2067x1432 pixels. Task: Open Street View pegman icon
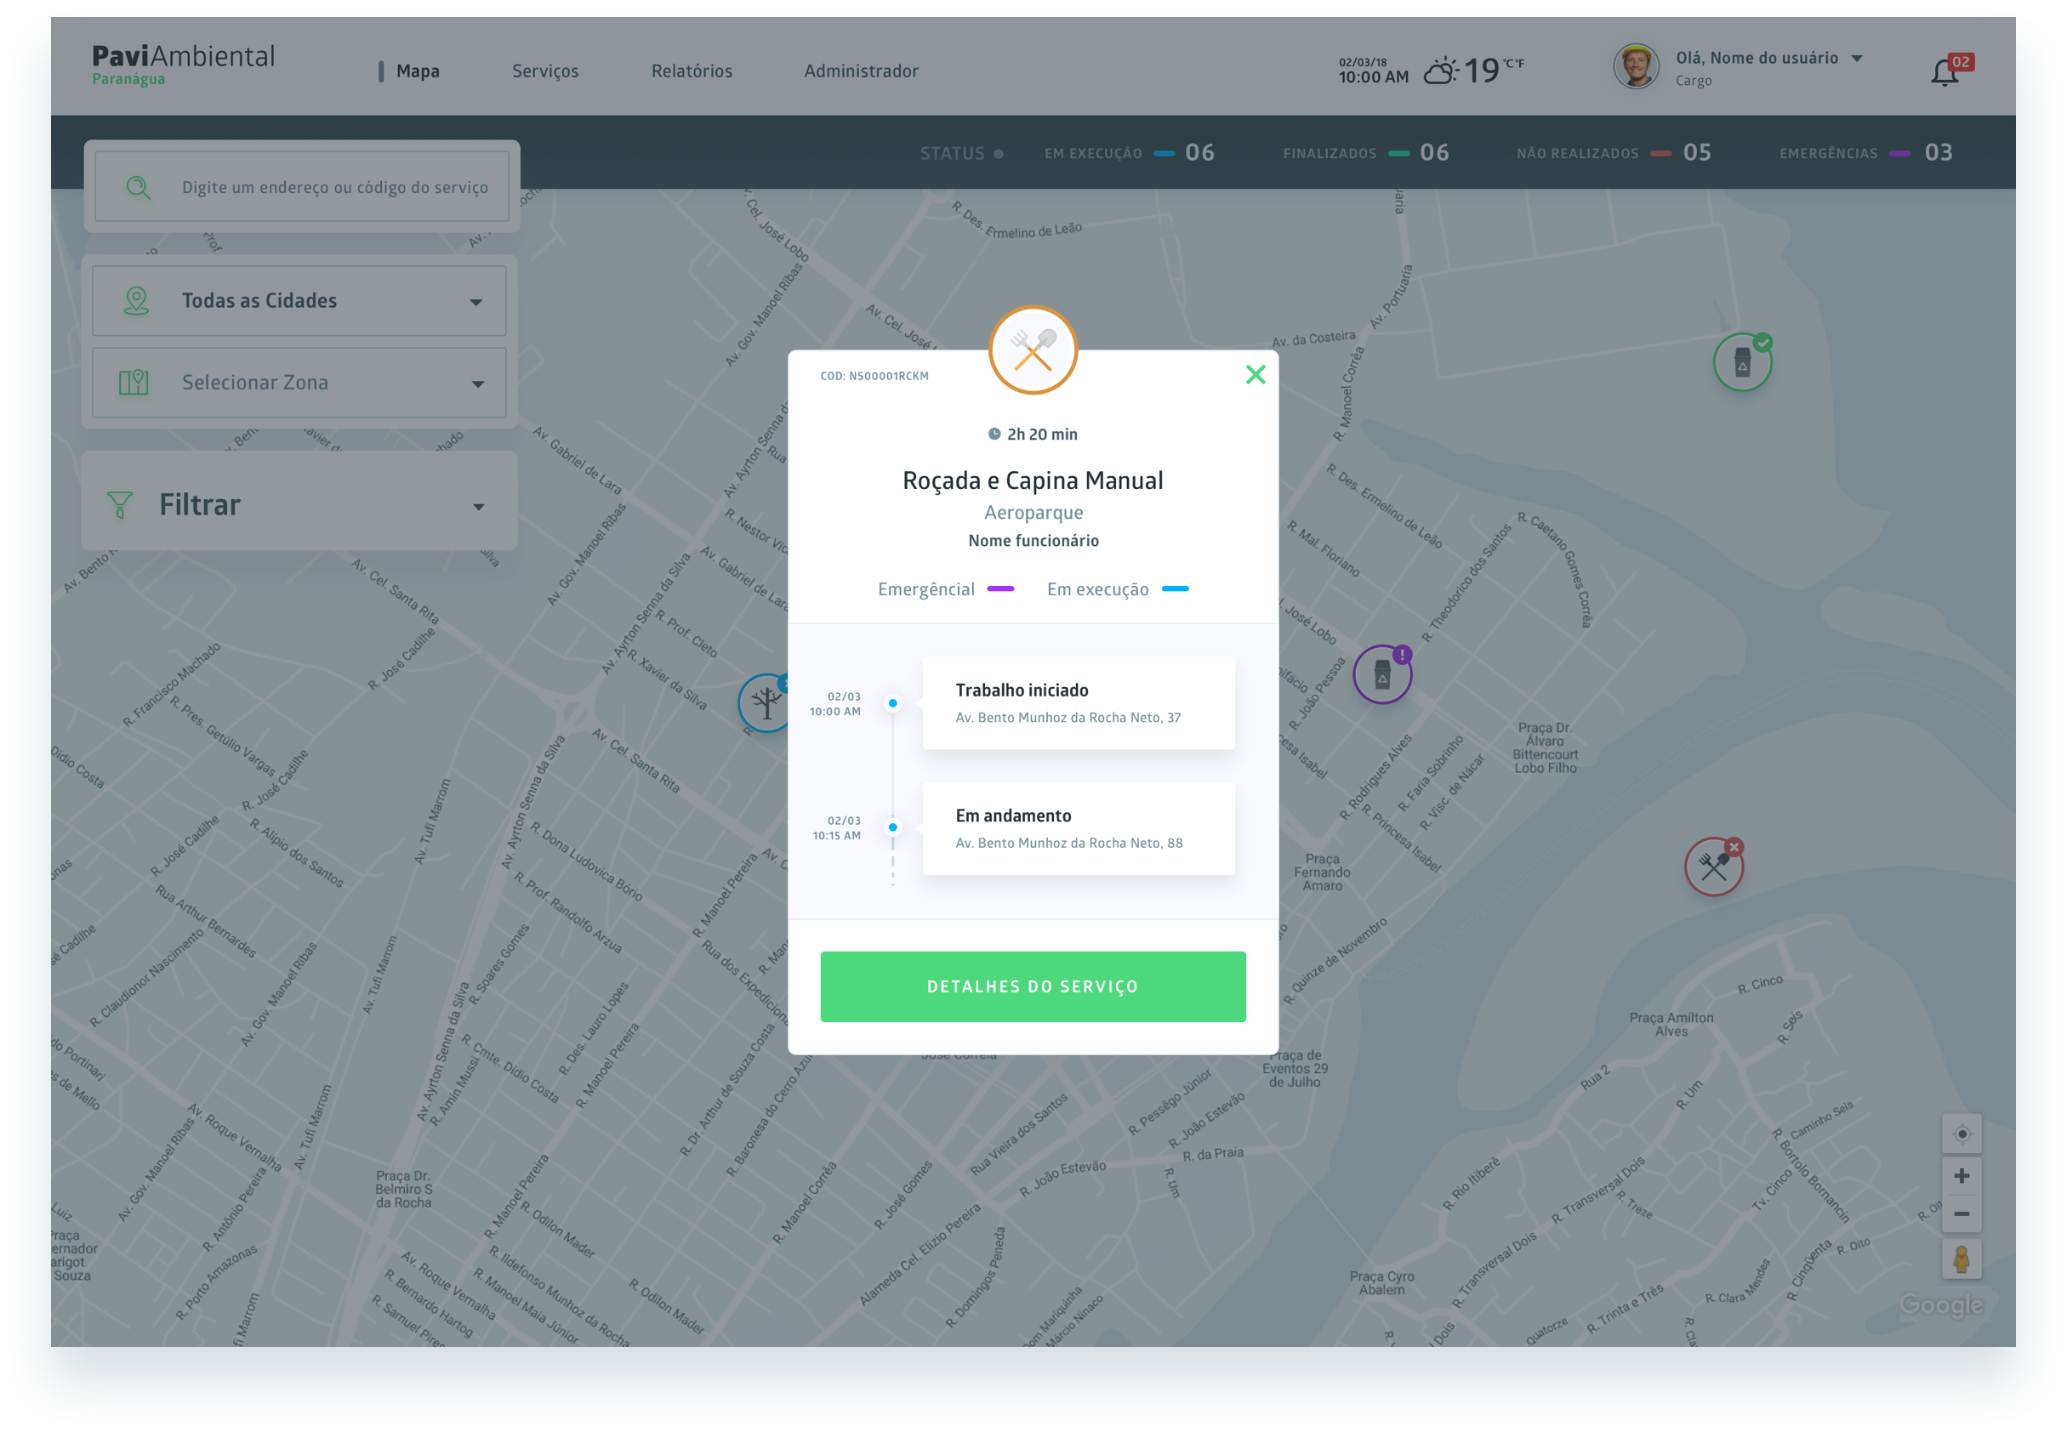(x=1961, y=1259)
